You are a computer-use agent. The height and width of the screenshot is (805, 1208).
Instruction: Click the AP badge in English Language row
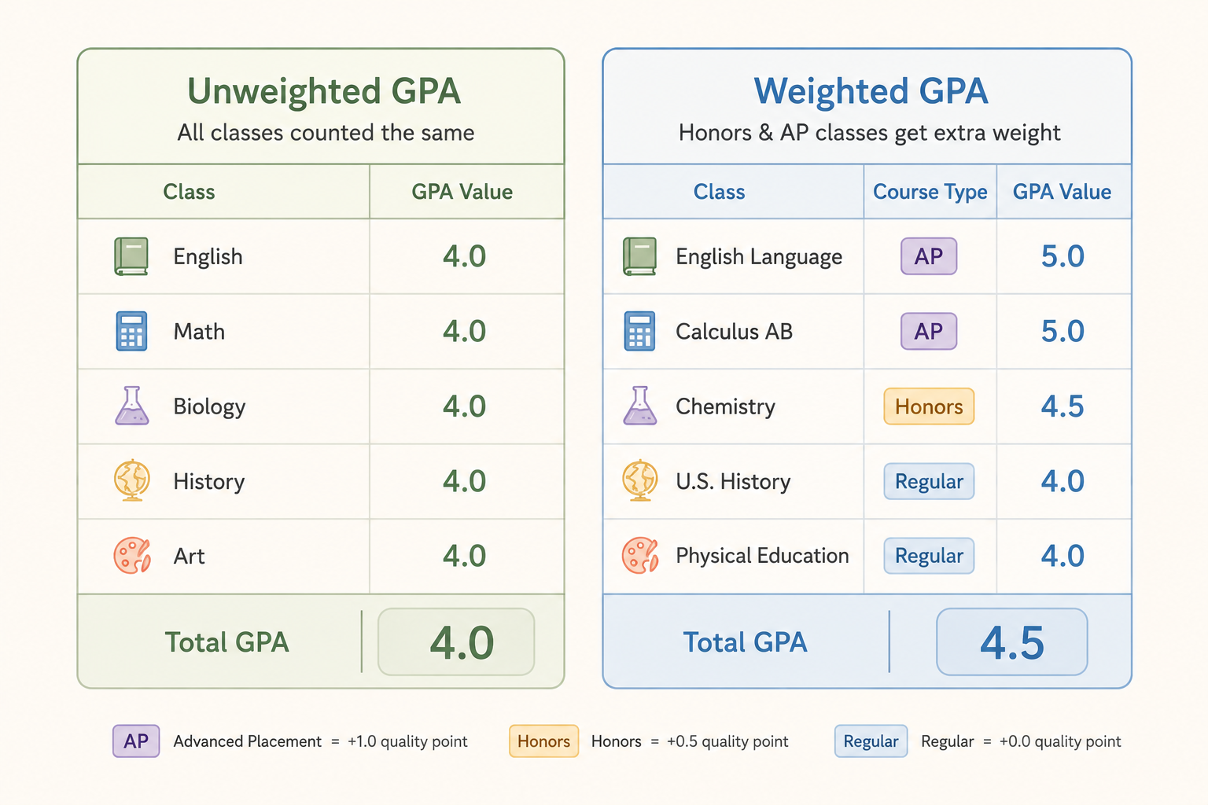[929, 256]
